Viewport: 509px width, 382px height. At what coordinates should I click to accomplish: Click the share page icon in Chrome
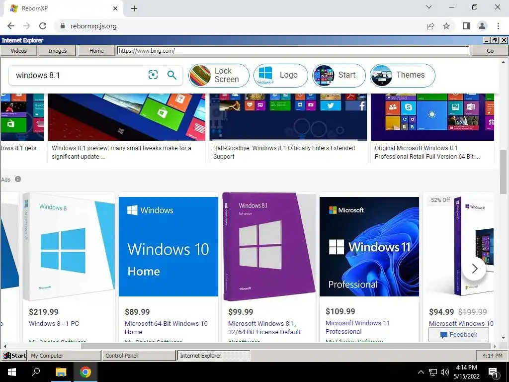[x=430, y=26]
